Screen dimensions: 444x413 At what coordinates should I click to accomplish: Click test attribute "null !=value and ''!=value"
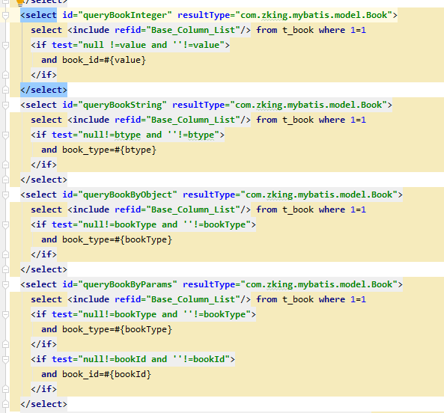point(151,45)
